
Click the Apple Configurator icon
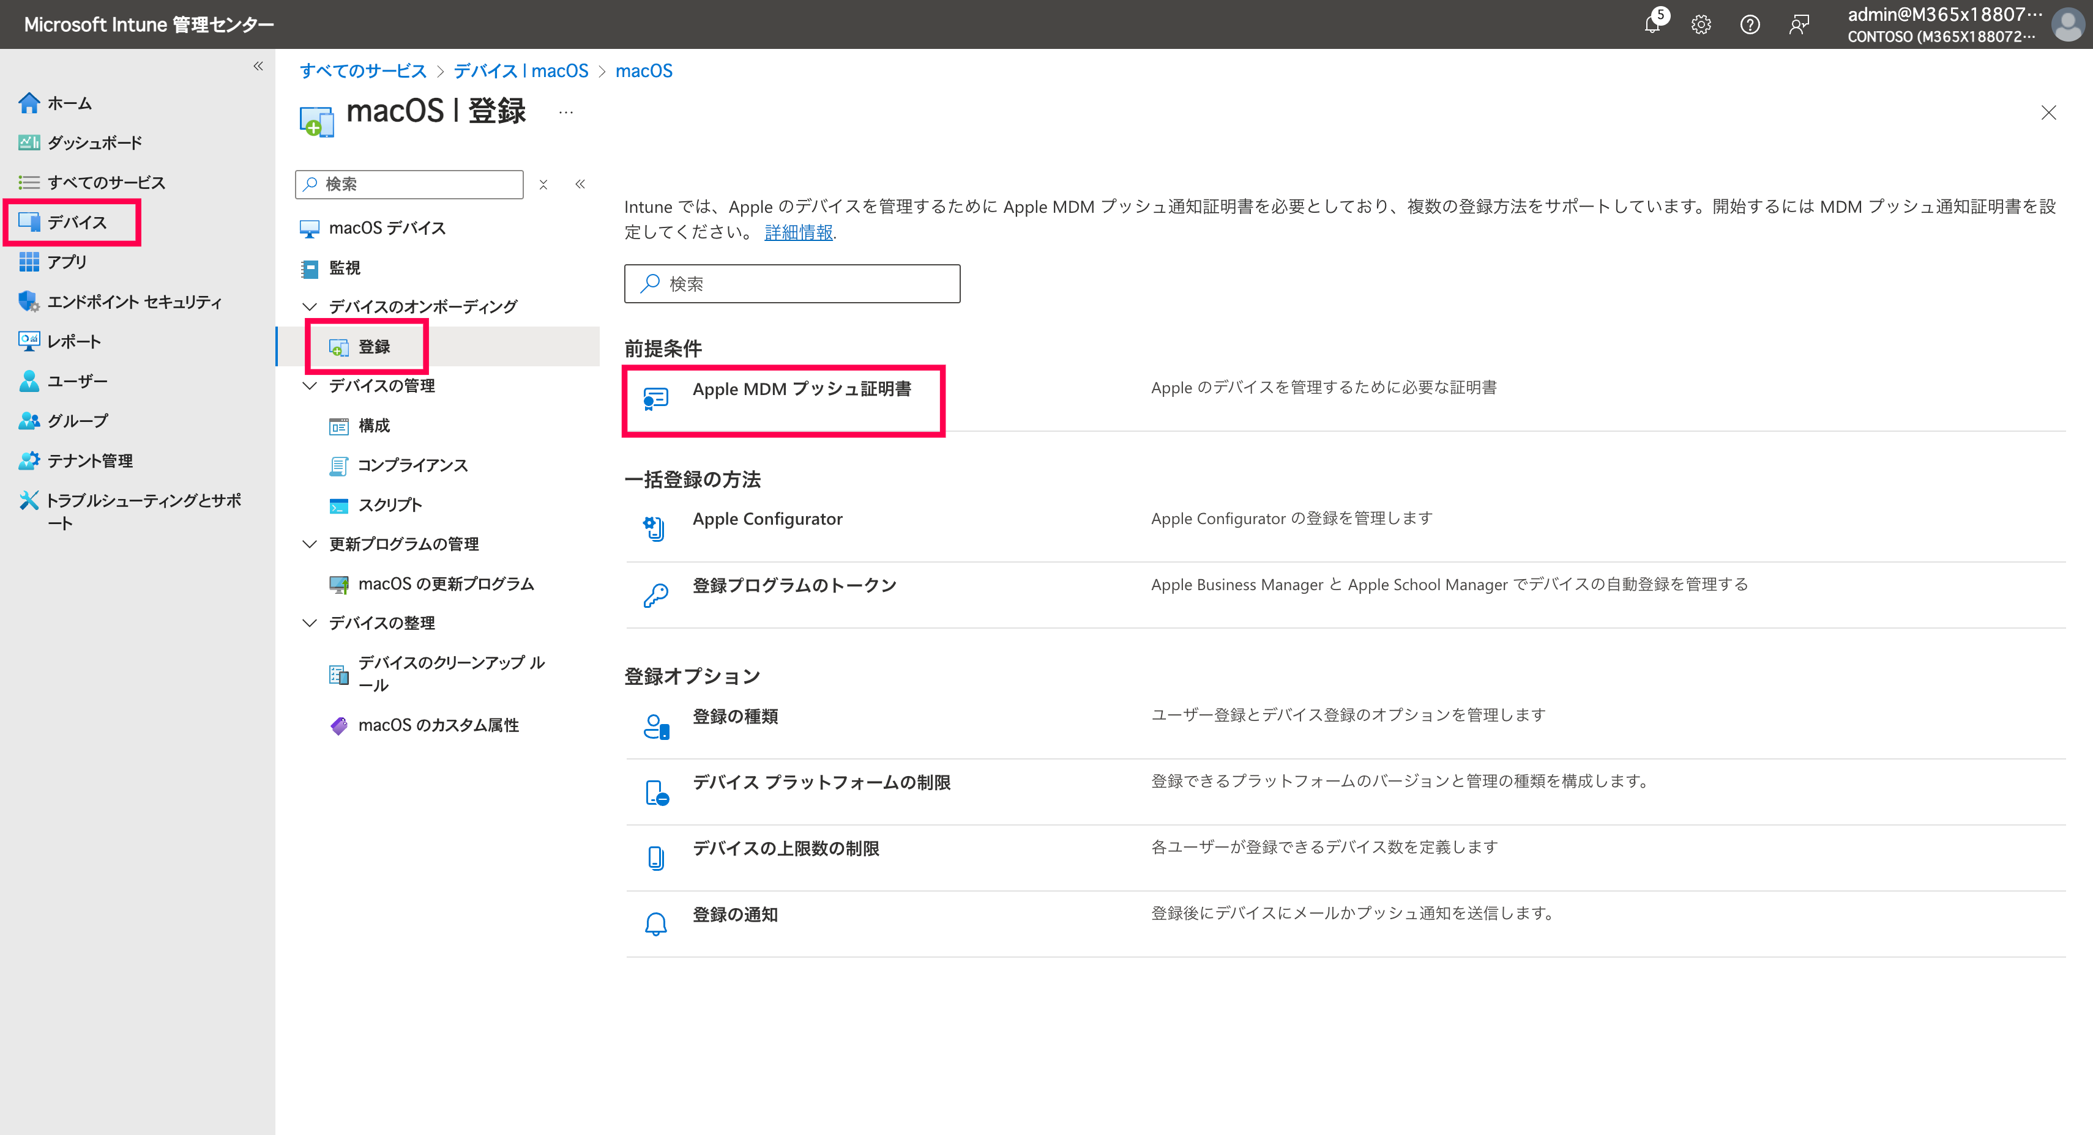(655, 528)
